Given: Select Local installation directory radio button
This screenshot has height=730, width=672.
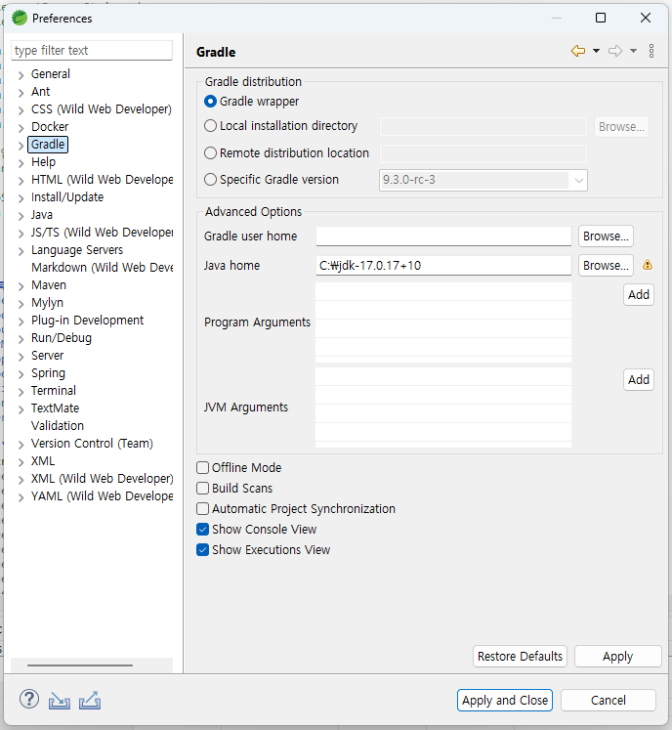Looking at the screenshot, I should tap(210, 126).
